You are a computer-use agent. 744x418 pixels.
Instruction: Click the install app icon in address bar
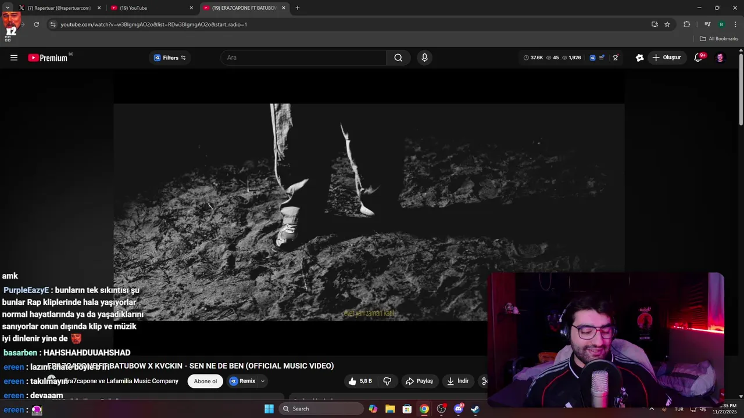pos(655,24)
